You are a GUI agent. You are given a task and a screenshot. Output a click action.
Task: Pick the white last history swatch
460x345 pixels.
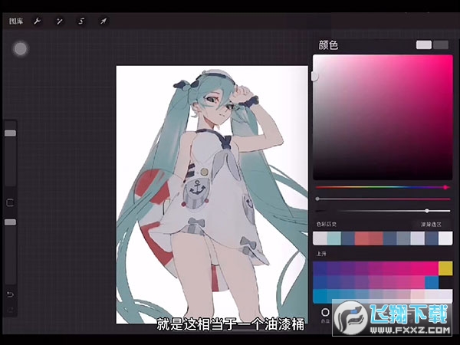[445, 238]
